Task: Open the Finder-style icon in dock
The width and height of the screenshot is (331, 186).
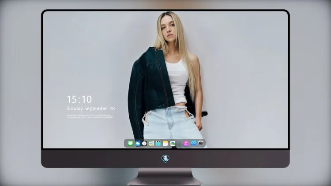Action: coord(151,144)
